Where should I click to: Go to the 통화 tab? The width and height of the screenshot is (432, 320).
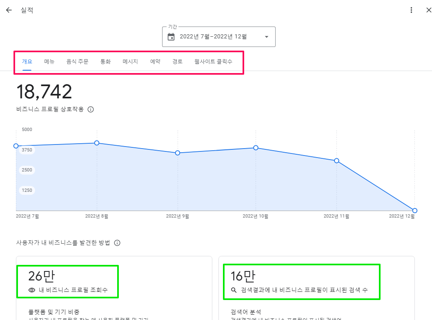(x=105, y=62)
